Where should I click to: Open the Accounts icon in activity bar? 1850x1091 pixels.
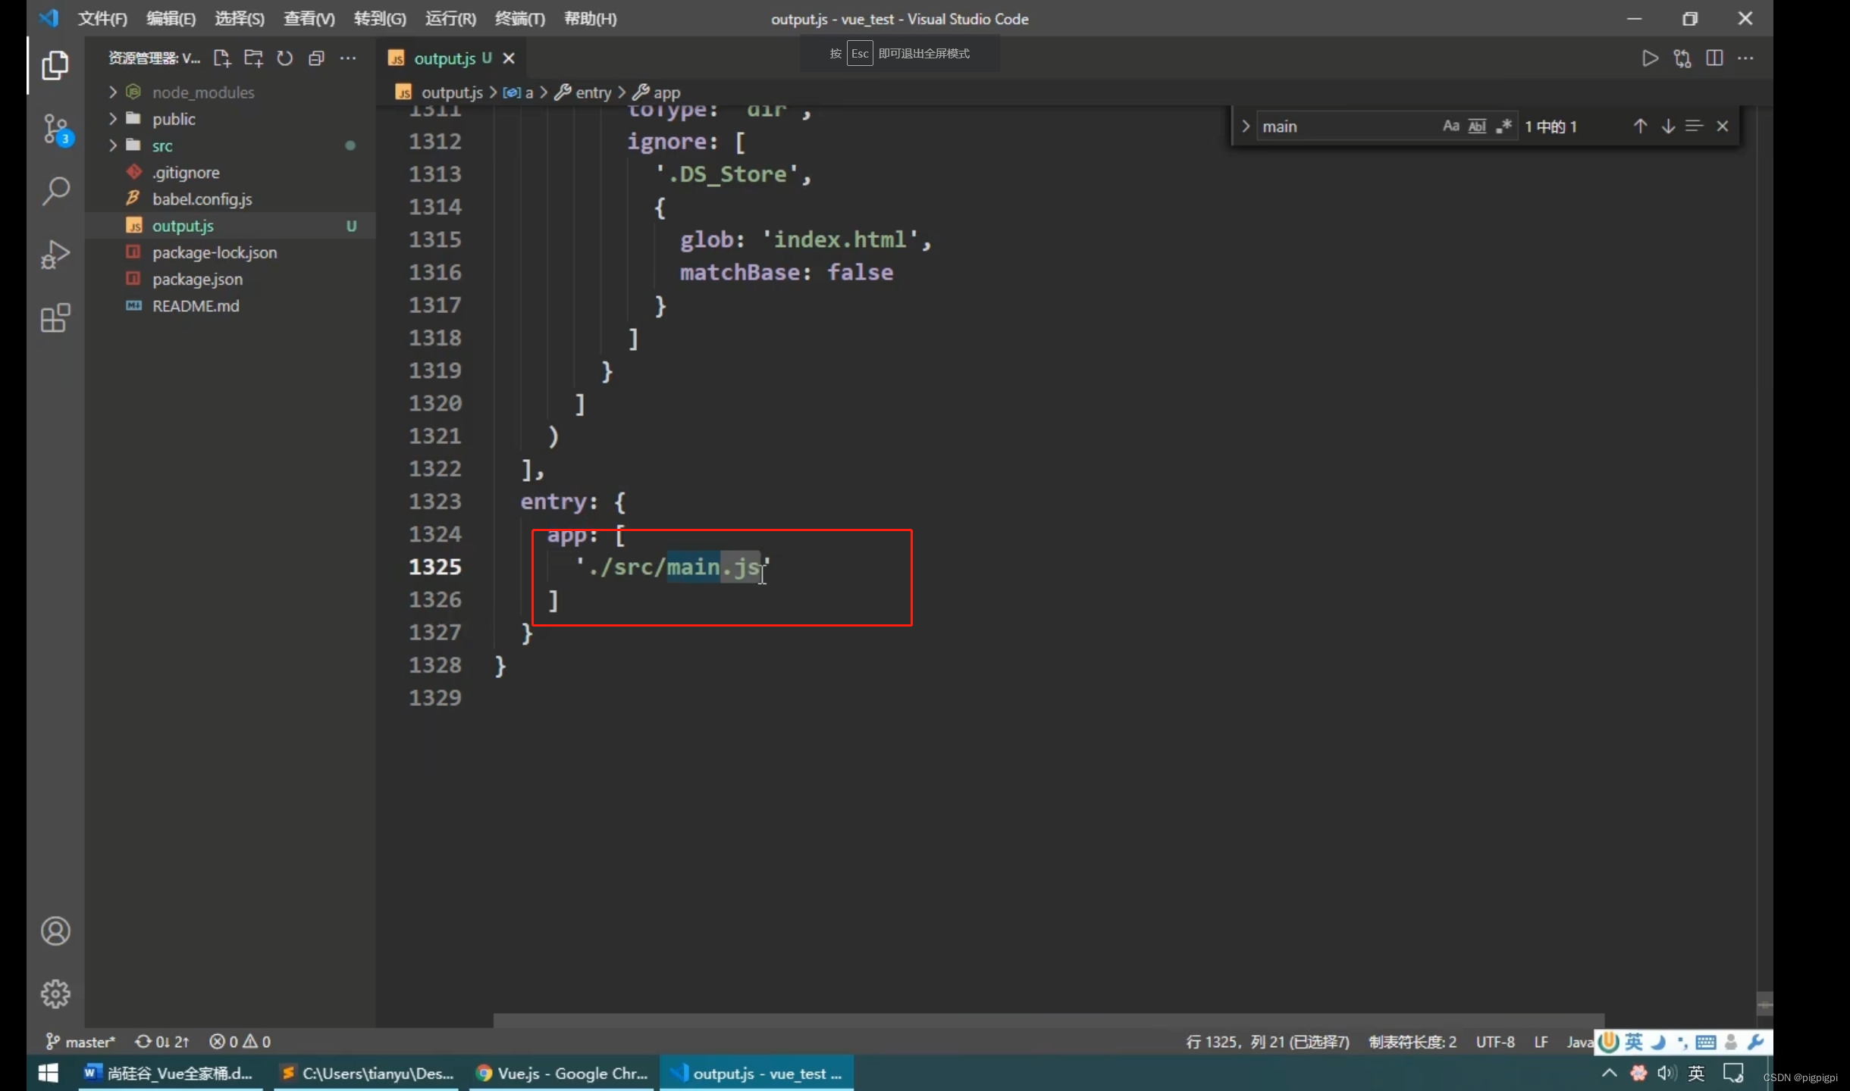(55, 931)
